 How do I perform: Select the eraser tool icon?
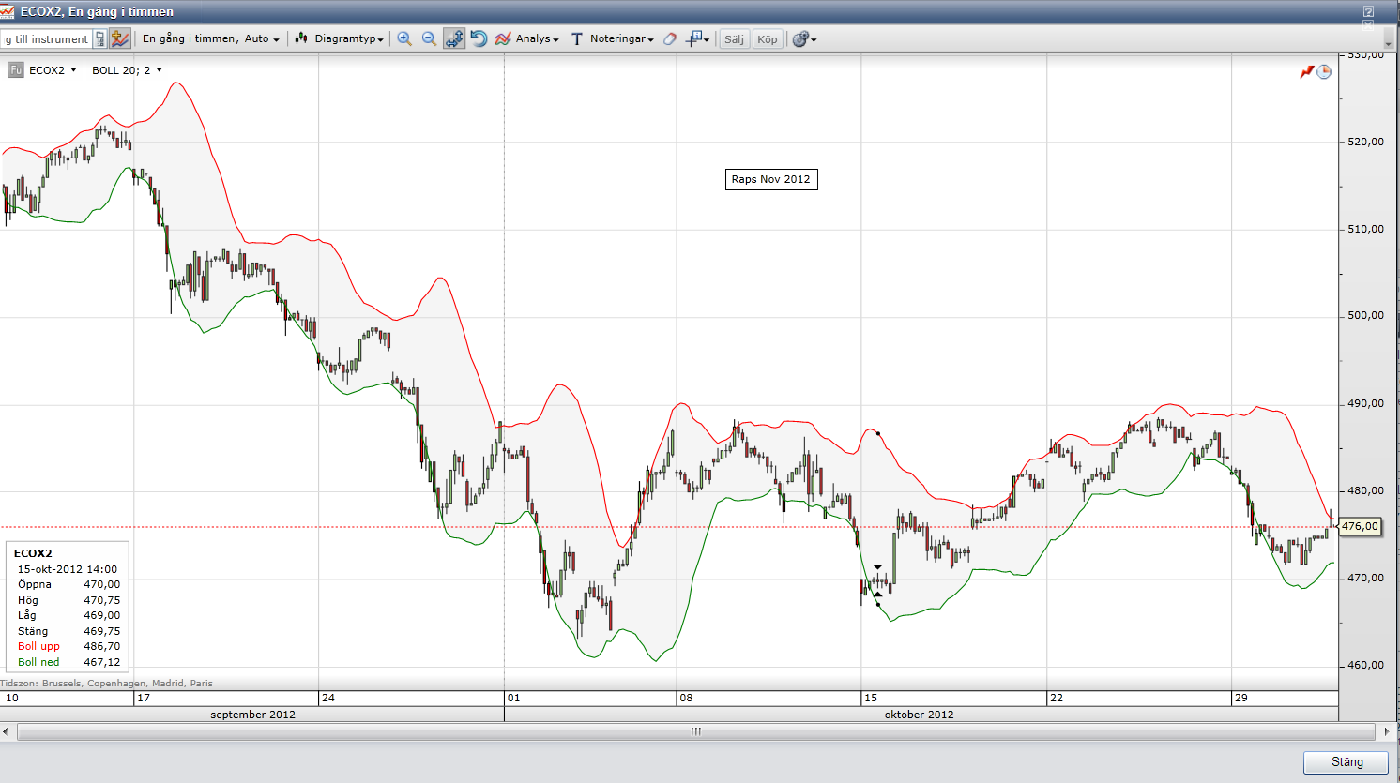[x=670, y=38]
